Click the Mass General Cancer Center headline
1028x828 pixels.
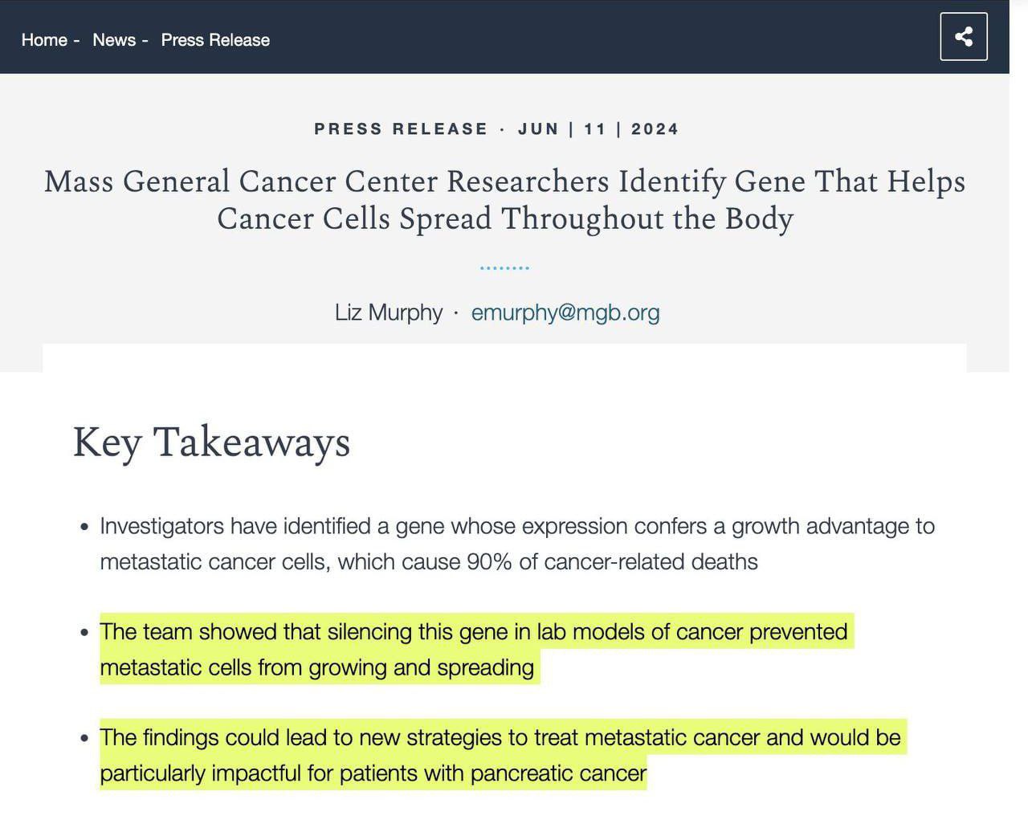504,200
